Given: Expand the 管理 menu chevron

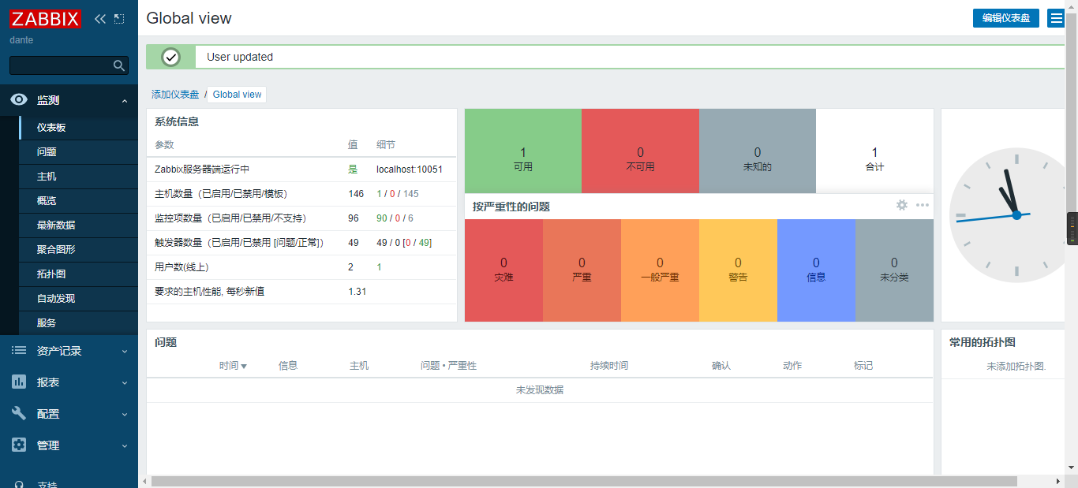Looking at the screenshot, I should coord(125,445).
